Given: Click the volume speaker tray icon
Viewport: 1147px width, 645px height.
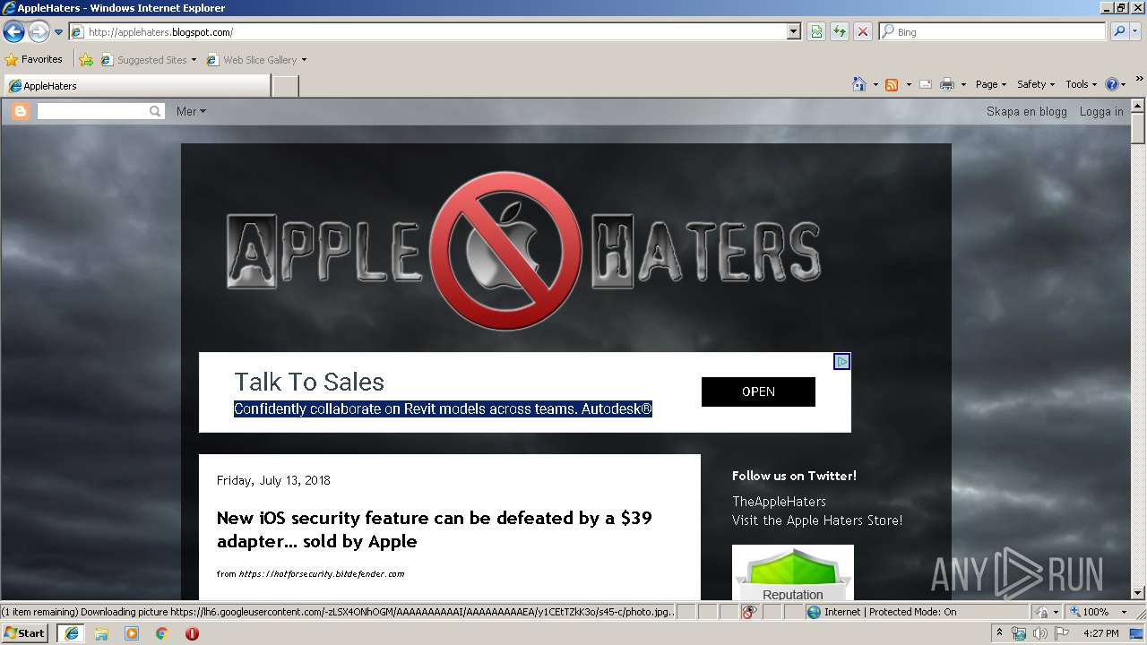Looking at the screenshot, I should pyautogui.click(x=1041, y=633).
